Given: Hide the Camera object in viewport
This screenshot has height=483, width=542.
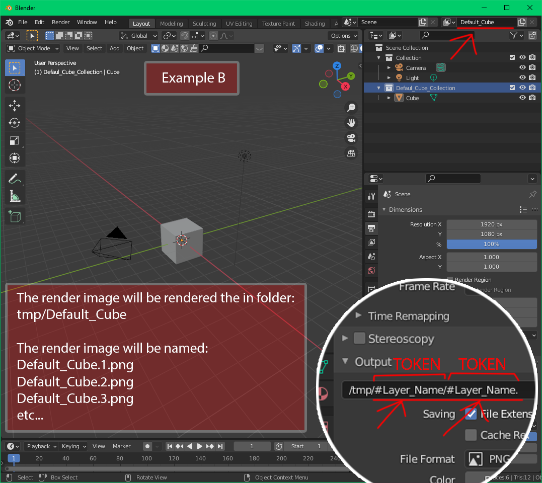Looking at the screenshot, I should (x=522, y=68).
